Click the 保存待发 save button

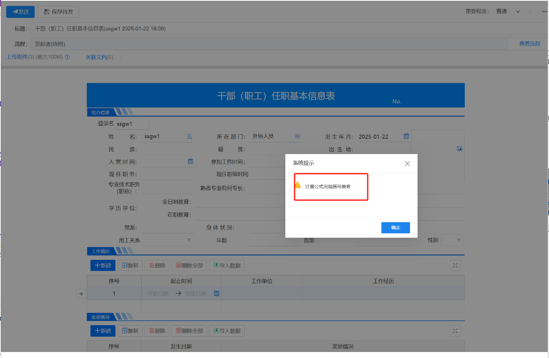(x=58, y=12)
